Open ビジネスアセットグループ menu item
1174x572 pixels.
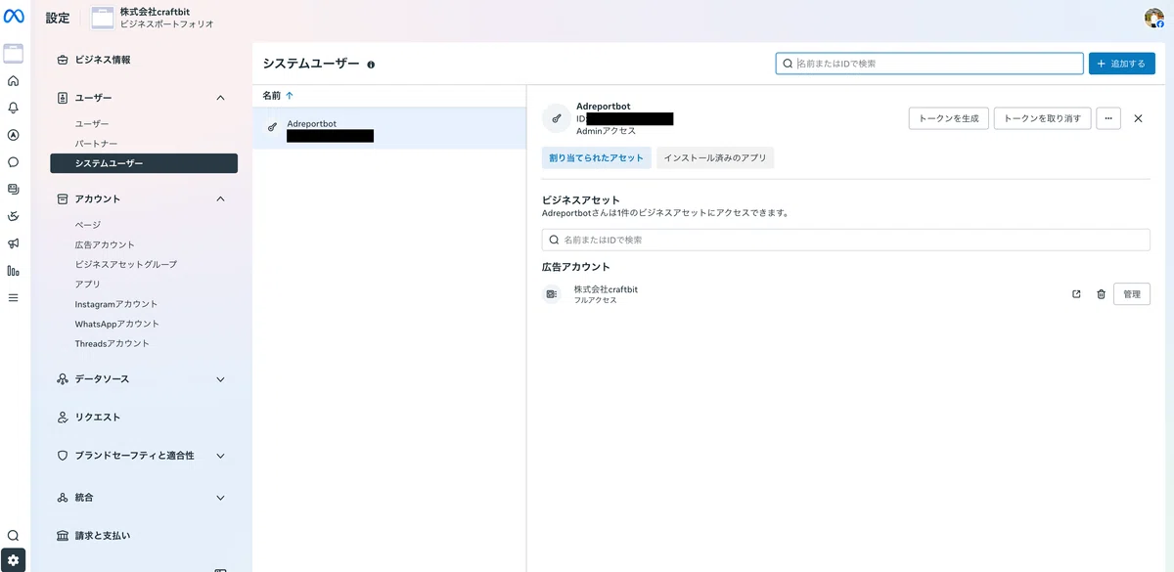(x=126, y=264)
